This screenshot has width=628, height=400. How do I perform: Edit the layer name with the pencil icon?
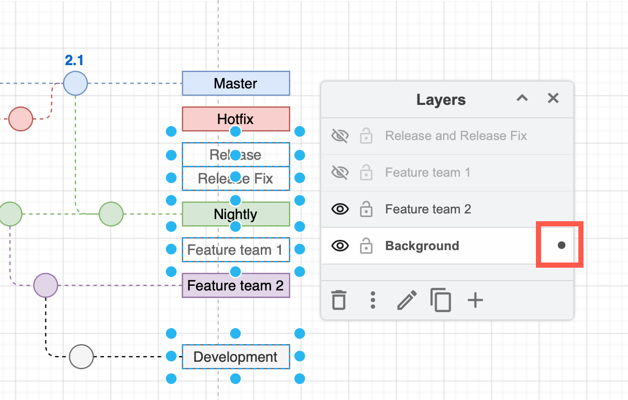click(407, 300)
